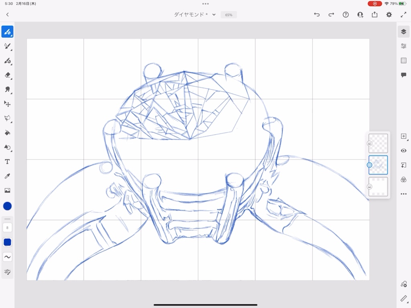Screen dimensions: 411x308
Task: Open the Share menu
Action: coord(374,14)
